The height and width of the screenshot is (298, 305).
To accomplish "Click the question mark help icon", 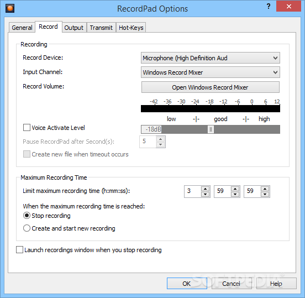I will (x=269, y=6).
